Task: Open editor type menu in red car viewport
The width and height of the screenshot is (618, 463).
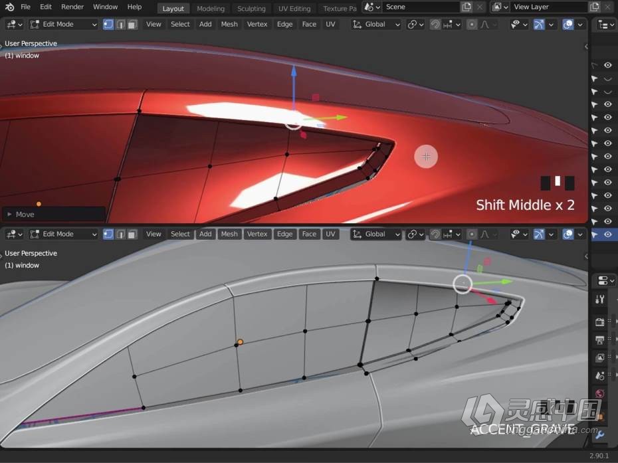Action: [14, 25]
